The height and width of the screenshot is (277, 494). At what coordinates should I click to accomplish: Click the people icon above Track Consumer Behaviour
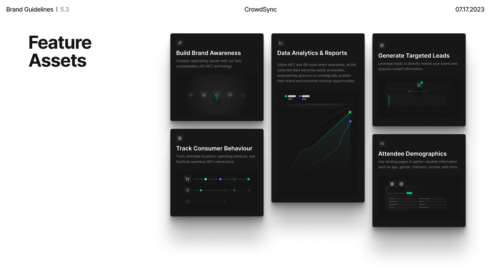point(180,138)
